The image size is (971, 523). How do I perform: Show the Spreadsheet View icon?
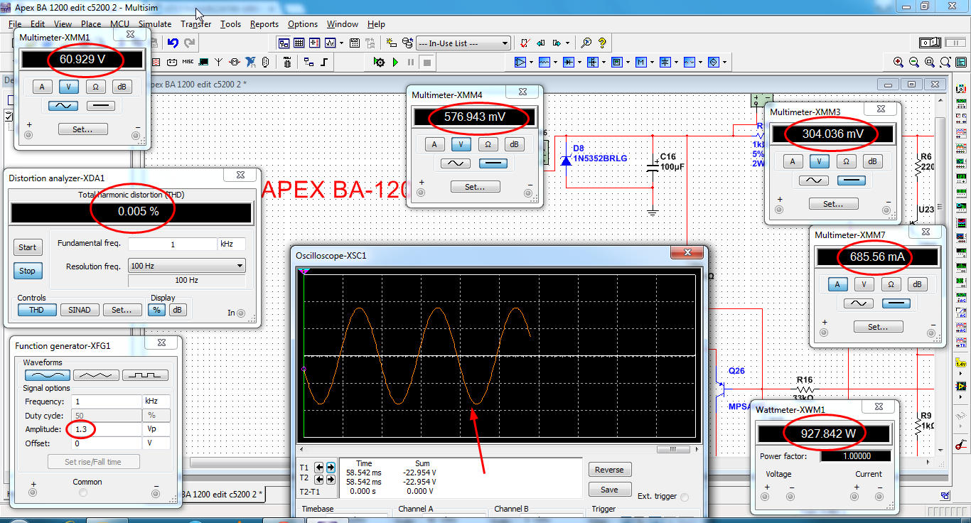pos(299,43)
